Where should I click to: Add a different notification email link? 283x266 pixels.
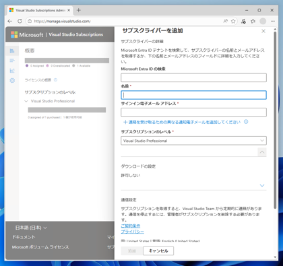182,122
